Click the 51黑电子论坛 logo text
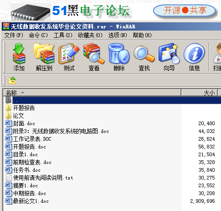The image size is (221, 211). (91, 11)
